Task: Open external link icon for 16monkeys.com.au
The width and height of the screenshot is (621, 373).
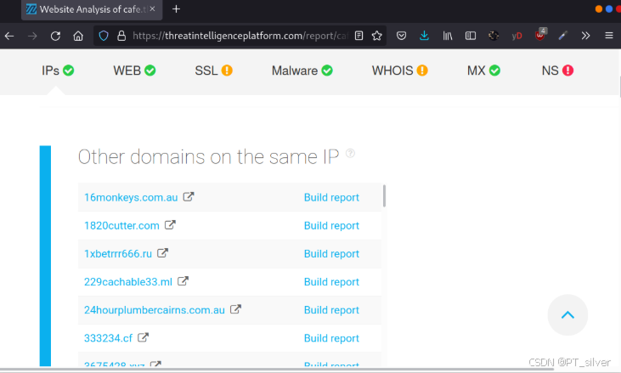Action: pyautogui.click(x=189, y=196)
